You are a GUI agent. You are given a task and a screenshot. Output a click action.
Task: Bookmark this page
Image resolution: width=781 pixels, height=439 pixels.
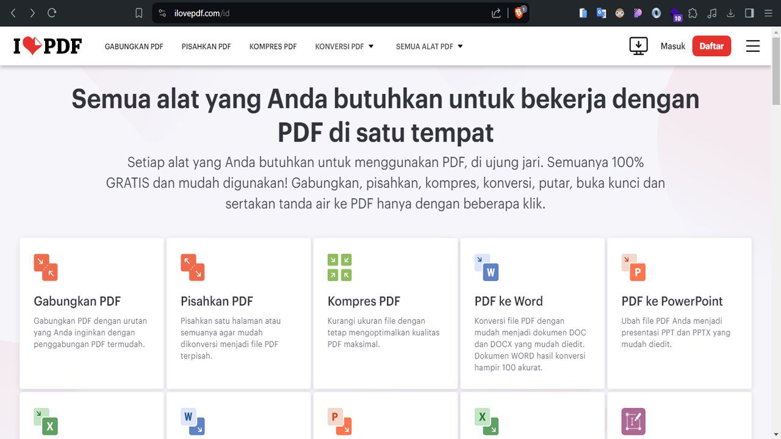click(x=139, y=13)
